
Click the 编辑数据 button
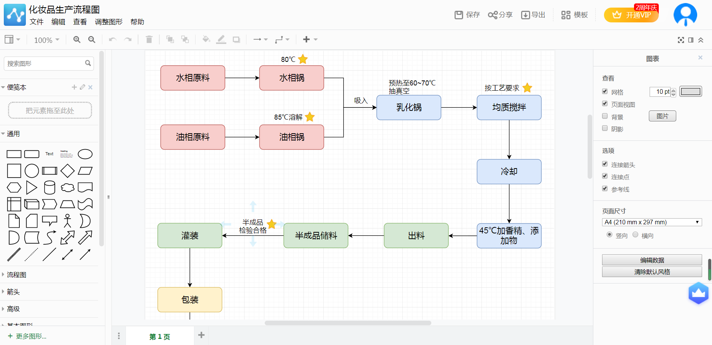tap(652, 260)
